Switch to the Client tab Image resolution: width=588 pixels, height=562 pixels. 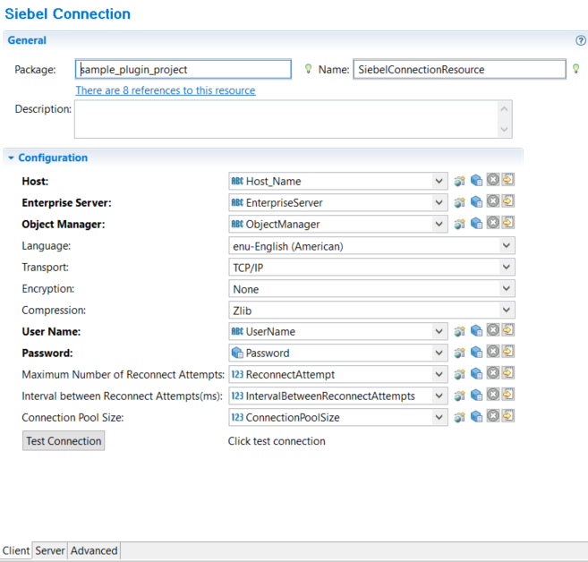[16, 550]
